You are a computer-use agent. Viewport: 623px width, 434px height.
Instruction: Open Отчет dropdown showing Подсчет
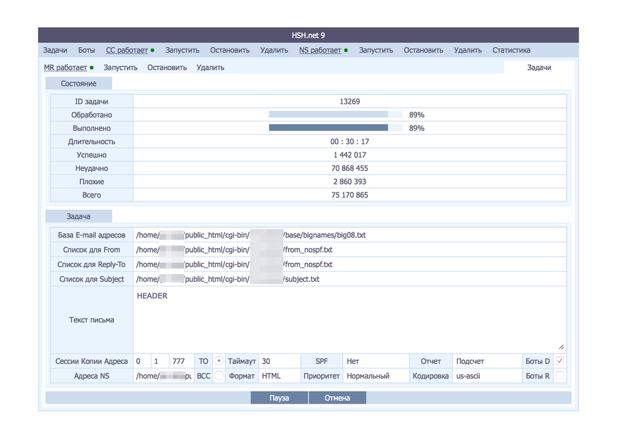point(487,361)
